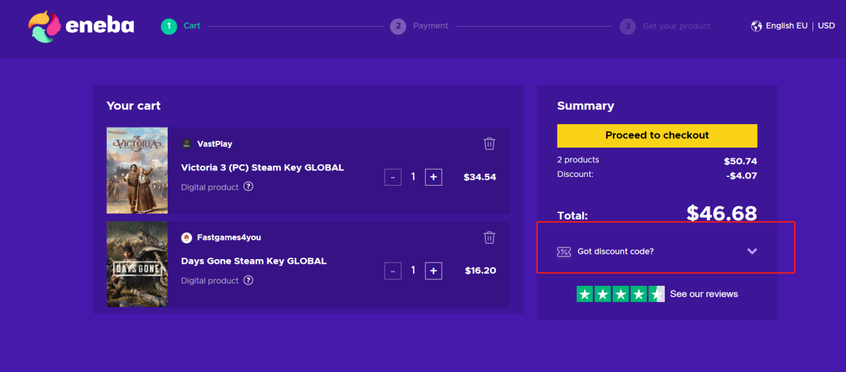
Task: Increase Days Gone quantity
Action: 434,270
